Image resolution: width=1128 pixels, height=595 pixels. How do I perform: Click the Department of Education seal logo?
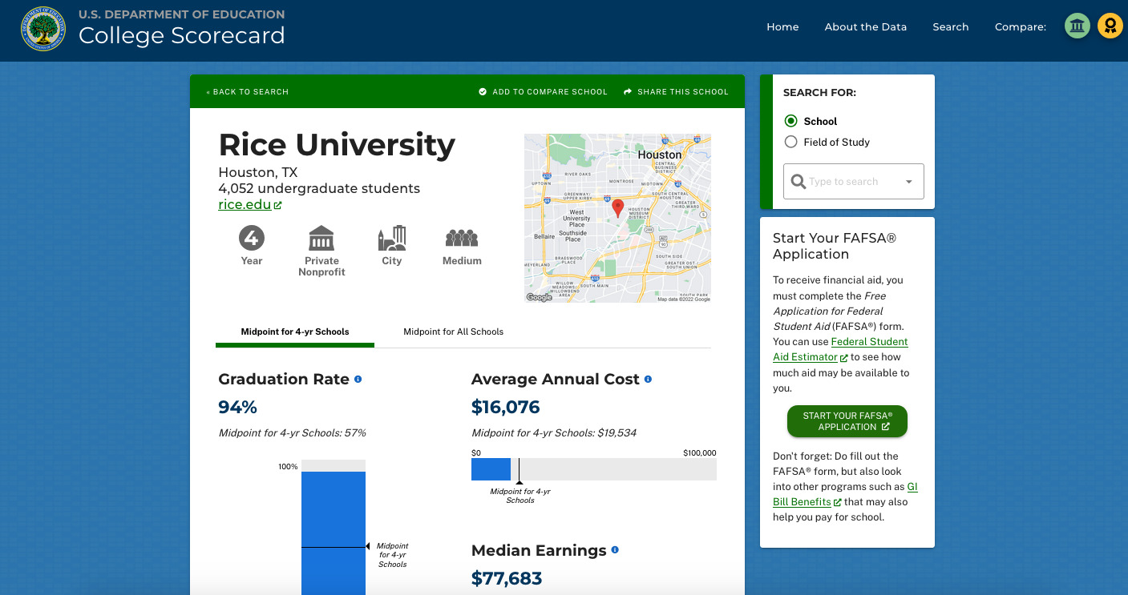(43, 29)
